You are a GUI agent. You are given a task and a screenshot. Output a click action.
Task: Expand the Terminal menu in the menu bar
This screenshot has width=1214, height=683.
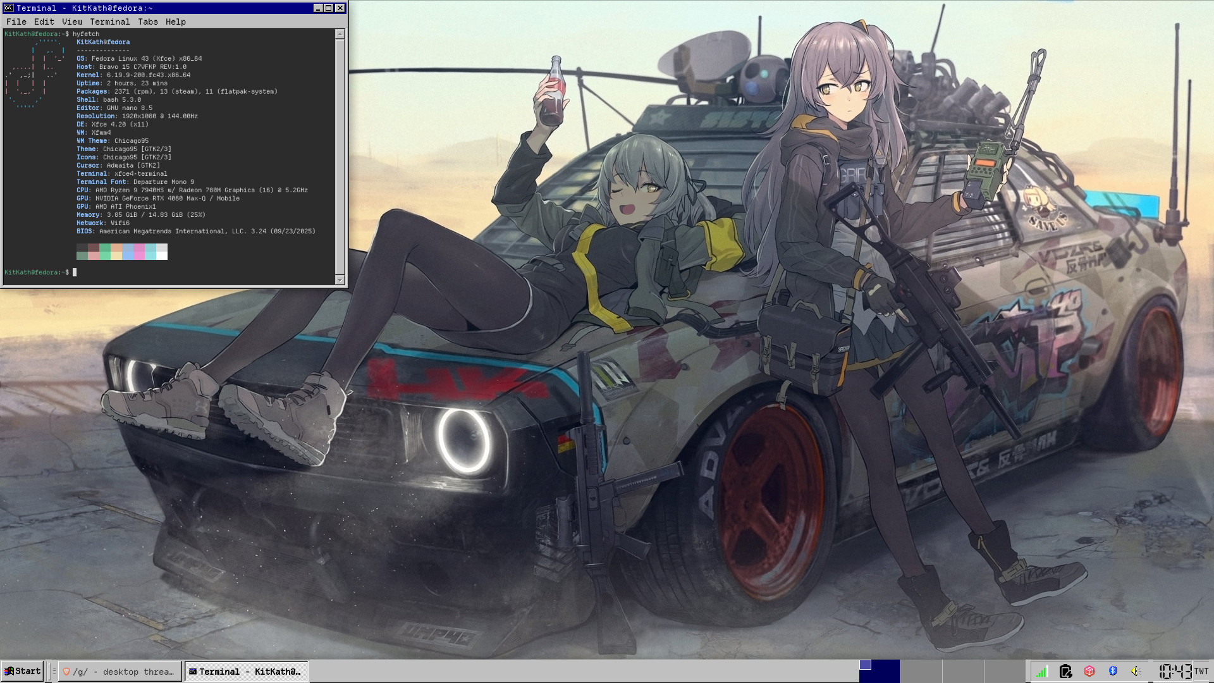coord(109,22)
